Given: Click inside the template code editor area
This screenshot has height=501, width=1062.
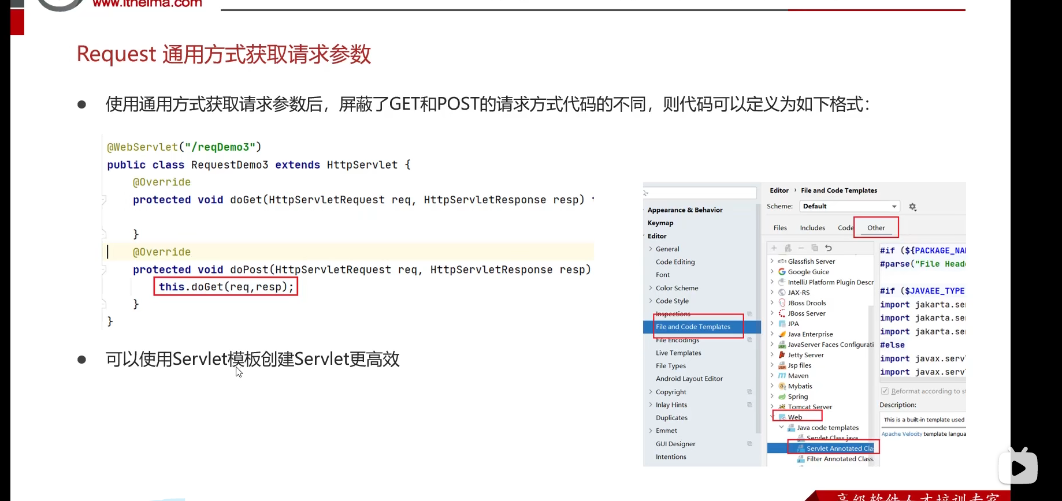Looking at the screenshot, I should [922, 312].
